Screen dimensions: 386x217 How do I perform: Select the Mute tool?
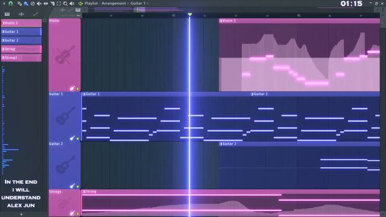pos(39,4)
